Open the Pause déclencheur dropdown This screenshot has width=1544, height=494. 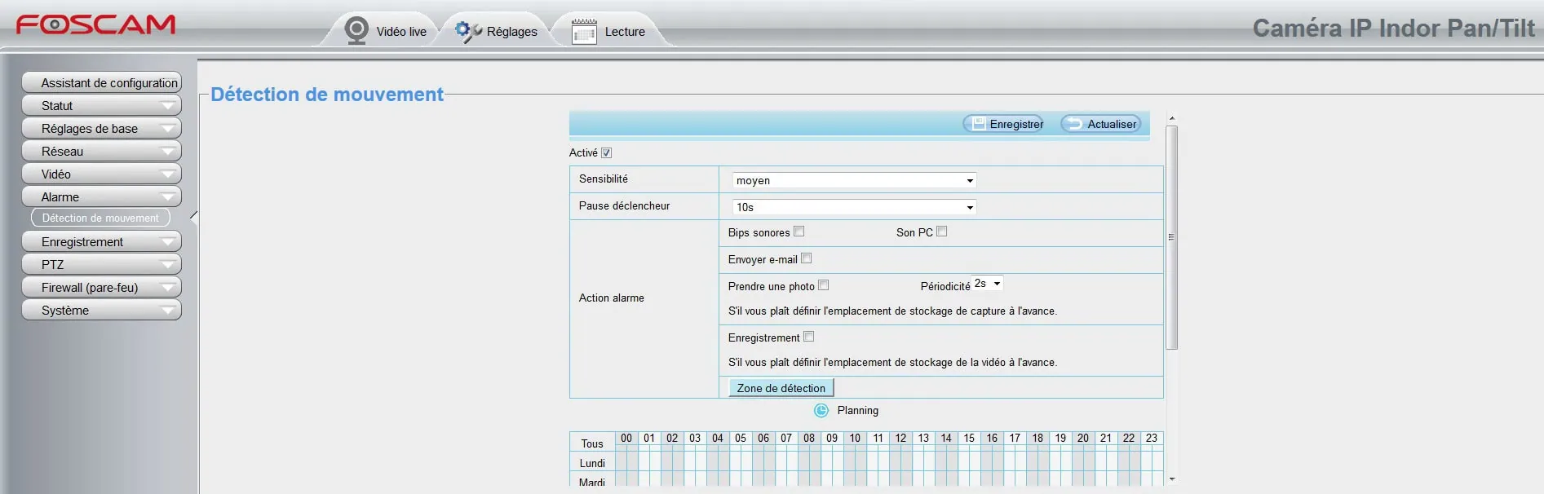click(x=854, y=207)
